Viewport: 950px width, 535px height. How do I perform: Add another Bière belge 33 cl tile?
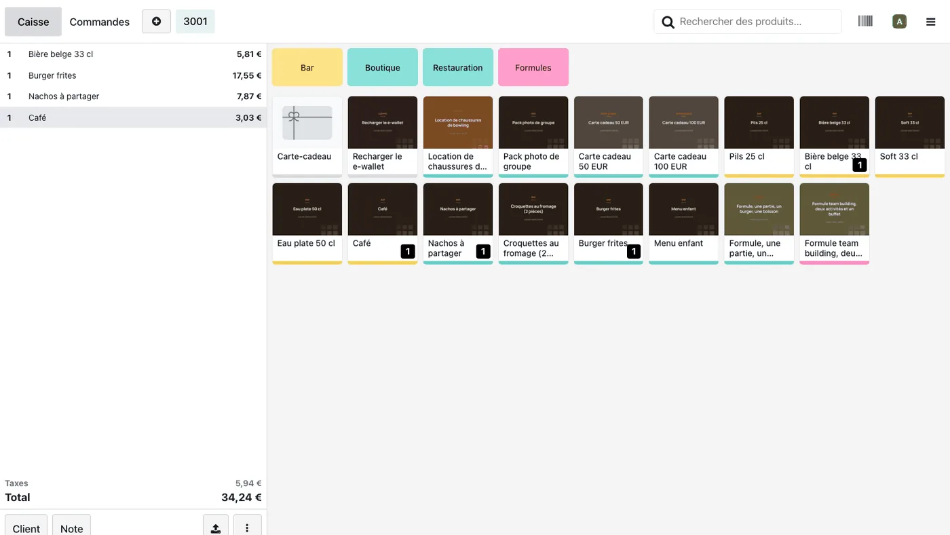834,136
